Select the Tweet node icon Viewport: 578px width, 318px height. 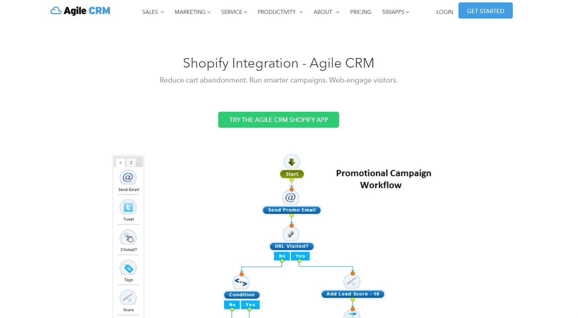pos(128,207)
